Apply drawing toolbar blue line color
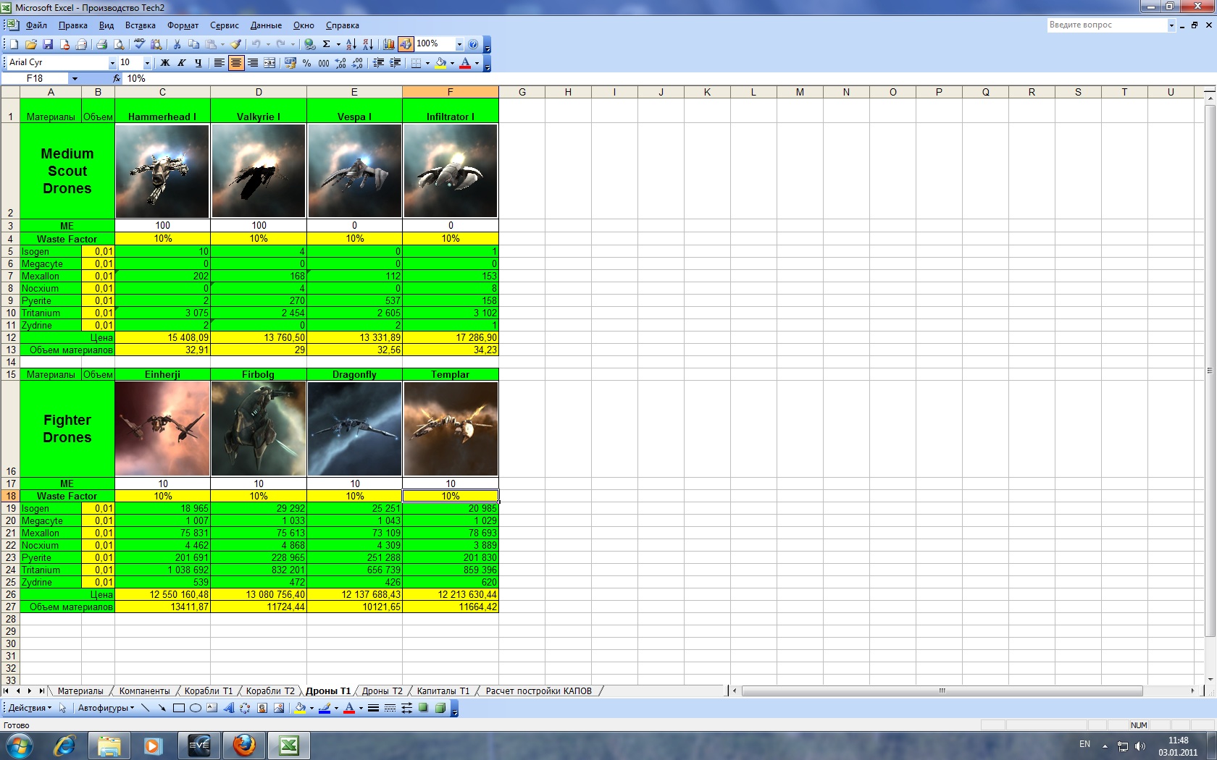Image resolution: width=1217 pixels, height=760 pixels. pos(325,708)
